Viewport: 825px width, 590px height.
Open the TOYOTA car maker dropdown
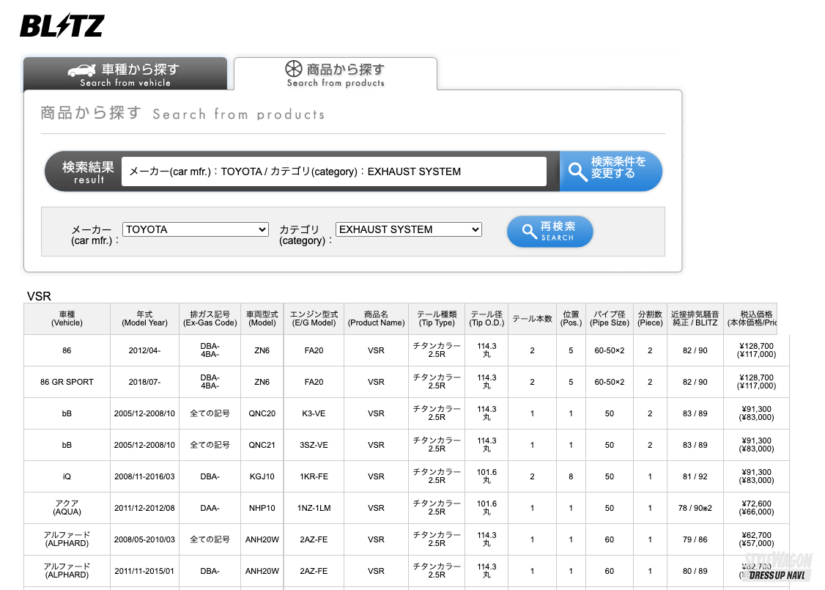(x=196, y=229)
